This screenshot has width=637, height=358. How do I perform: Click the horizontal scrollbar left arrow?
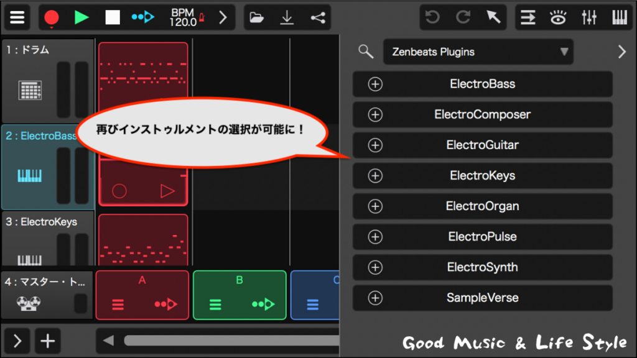[108, 341]
